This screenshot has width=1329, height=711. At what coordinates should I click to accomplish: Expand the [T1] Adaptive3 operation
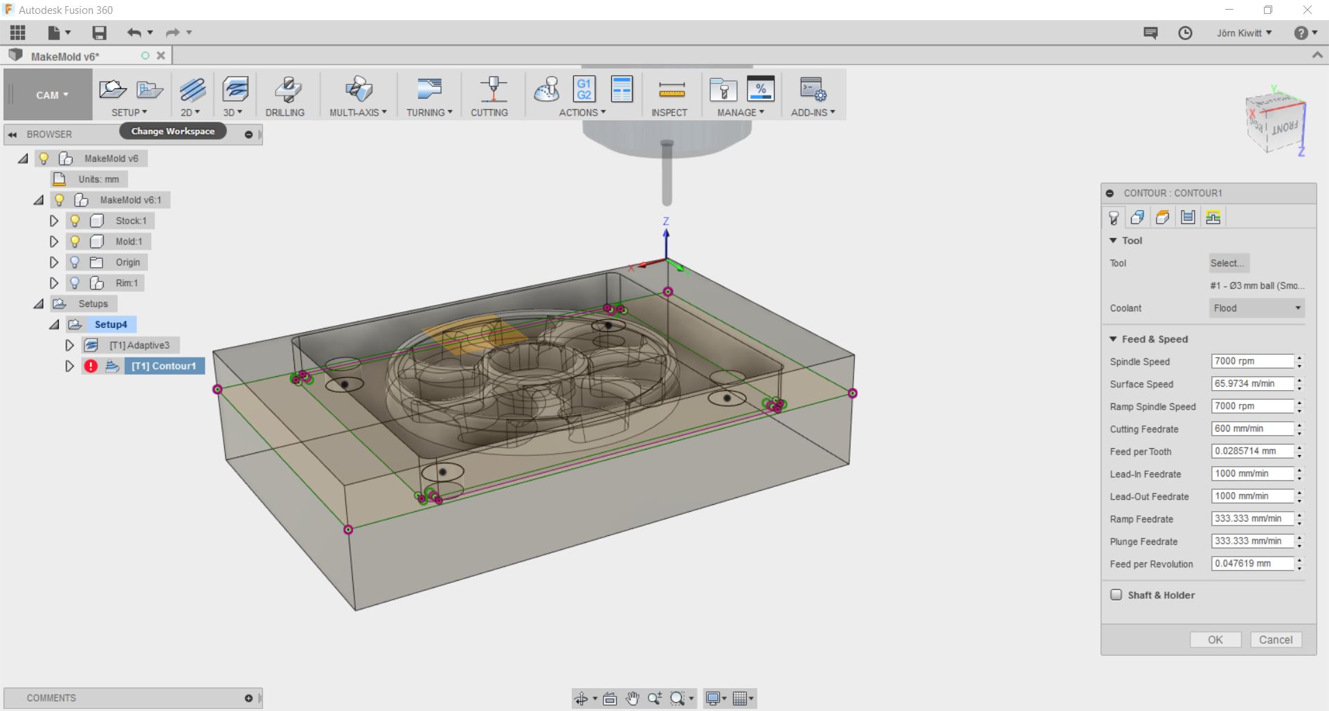(x=69, y=345)
